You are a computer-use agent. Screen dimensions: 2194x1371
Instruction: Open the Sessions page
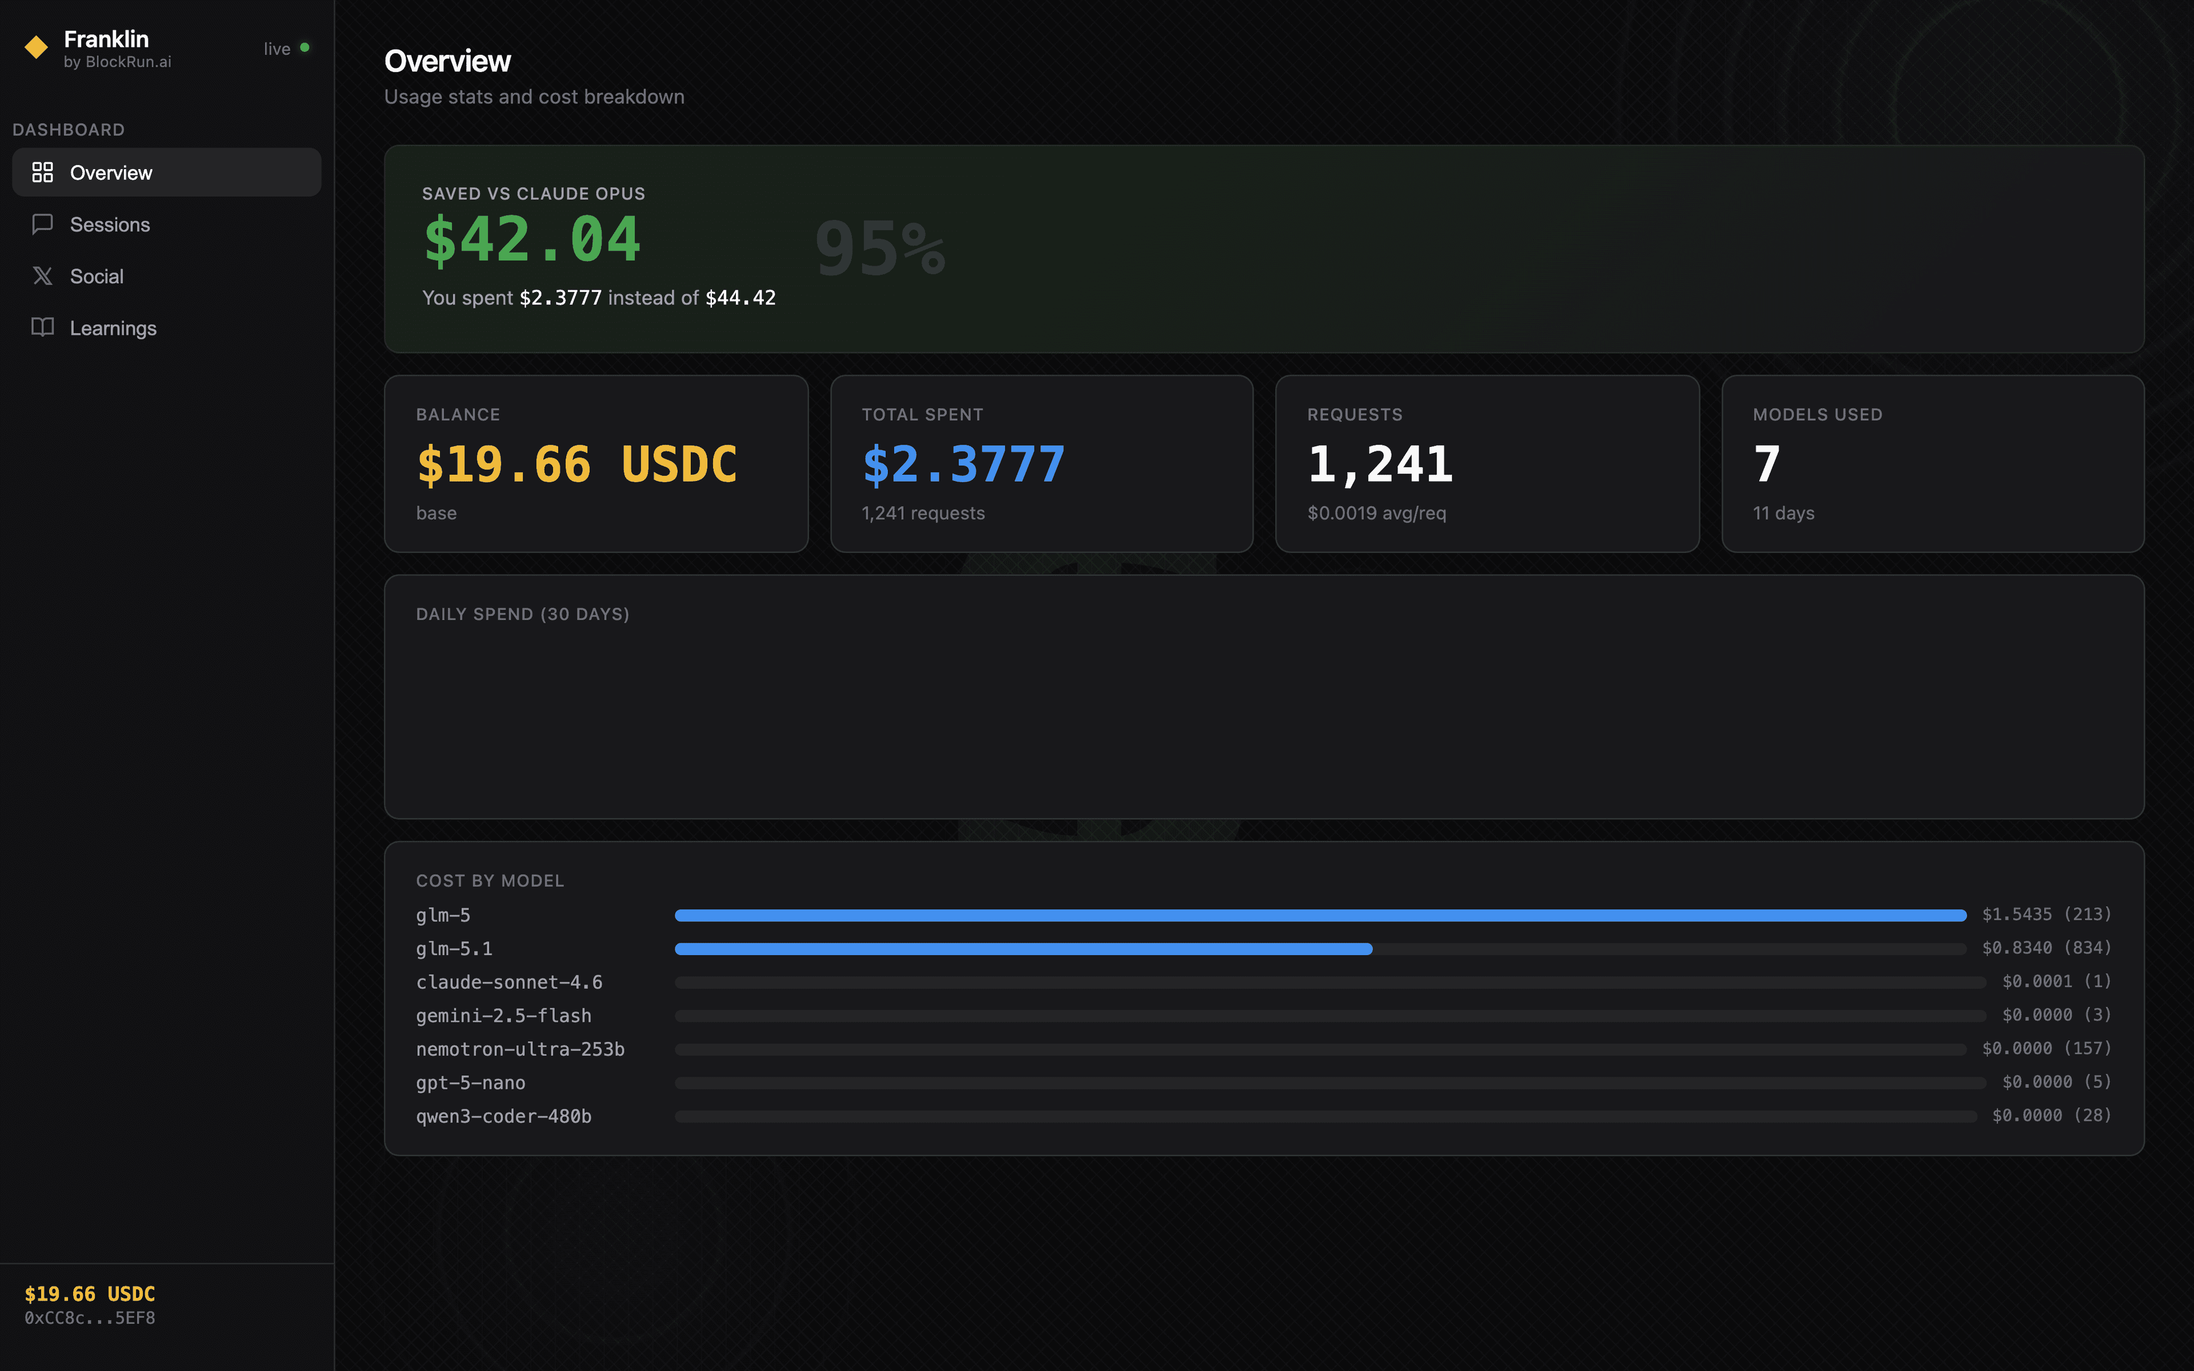110,224
